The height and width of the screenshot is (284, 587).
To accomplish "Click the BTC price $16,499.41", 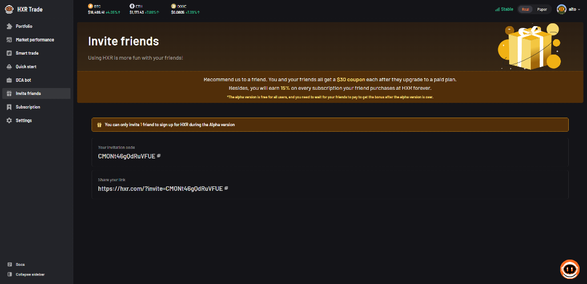I will coord(96,12).
